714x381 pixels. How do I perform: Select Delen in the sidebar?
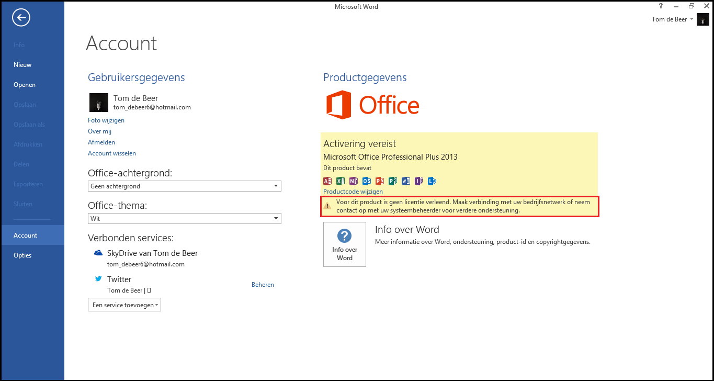pos(32,164)
